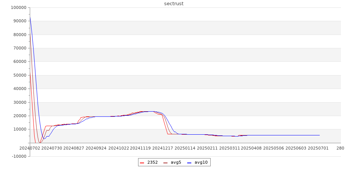Click the 20250603 date label
The height and width of the screenshot is (186, 348).
(296, 148)
